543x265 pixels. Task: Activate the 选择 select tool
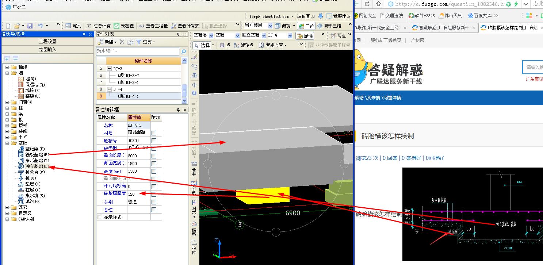click(x=203, y=45)
